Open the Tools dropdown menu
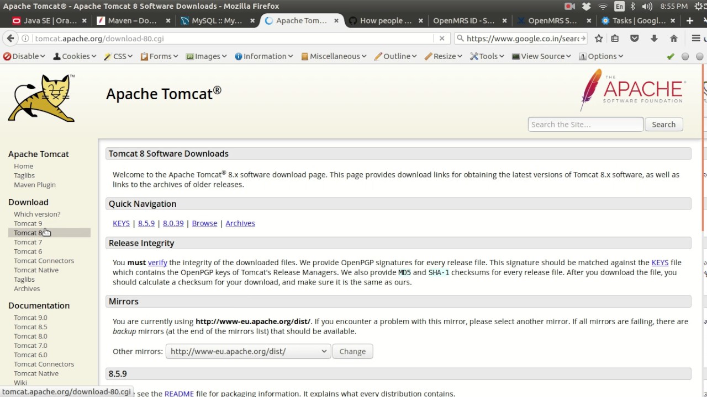The width and height of the screenshot is (707, 397). point(487,56)
